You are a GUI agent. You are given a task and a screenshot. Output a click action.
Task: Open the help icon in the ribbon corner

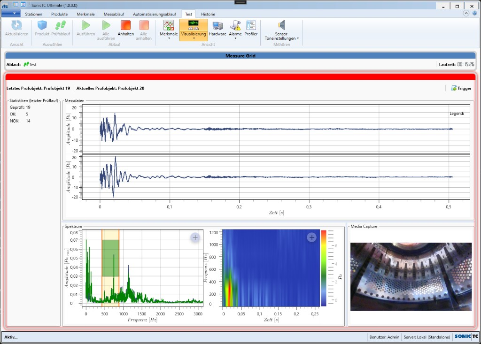(474, 13)
